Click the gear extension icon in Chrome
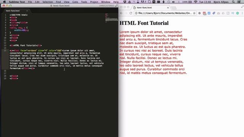Screen dimensions: 244x137 (x=199, y=13)
